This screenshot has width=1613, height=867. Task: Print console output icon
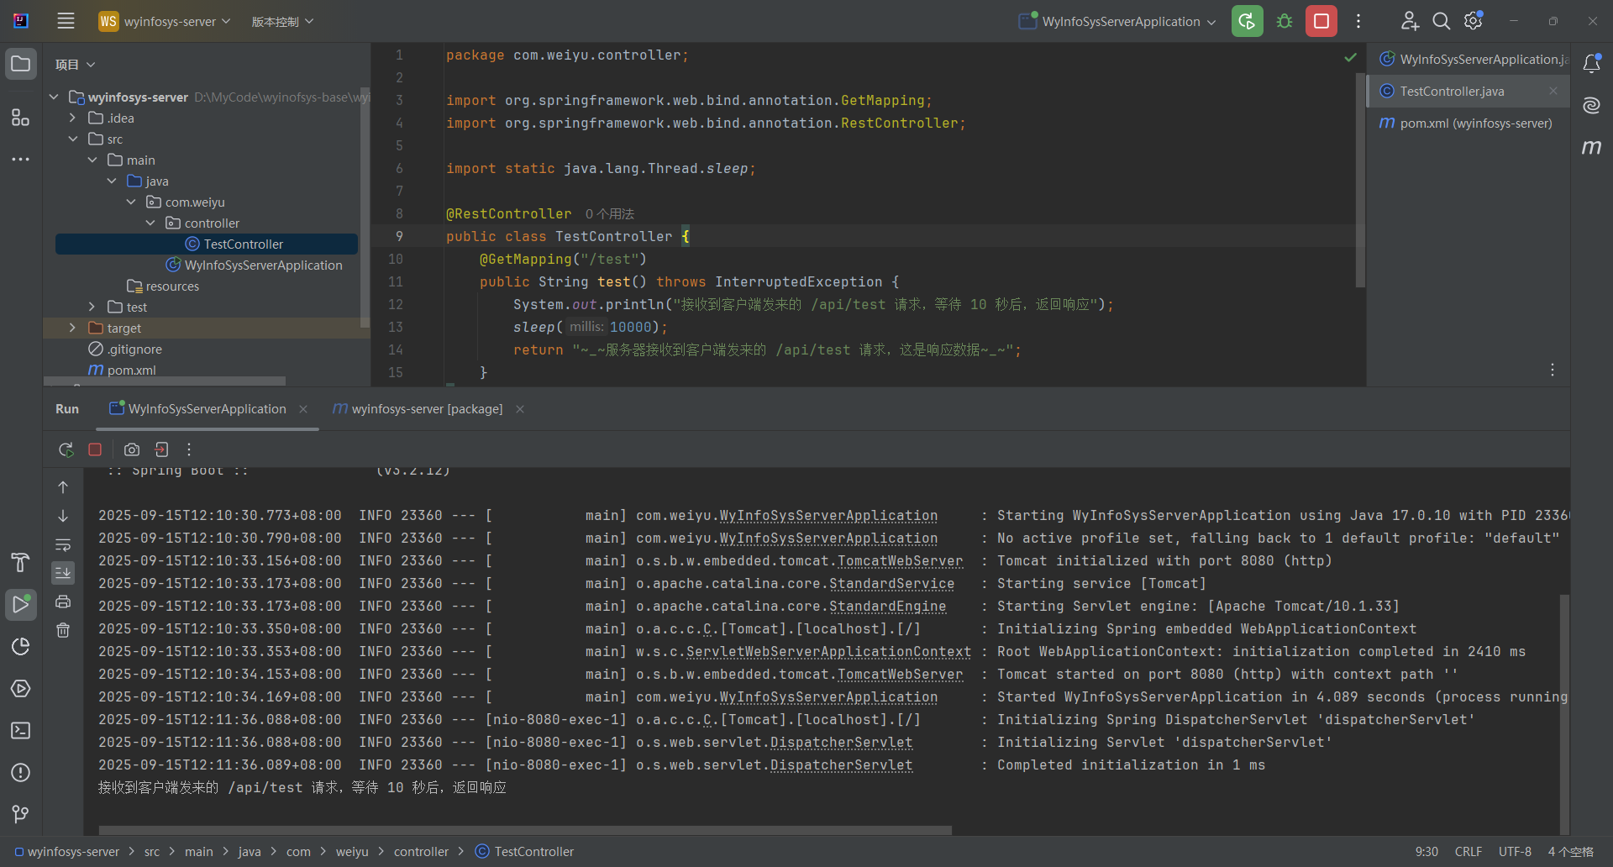point(63,602)
